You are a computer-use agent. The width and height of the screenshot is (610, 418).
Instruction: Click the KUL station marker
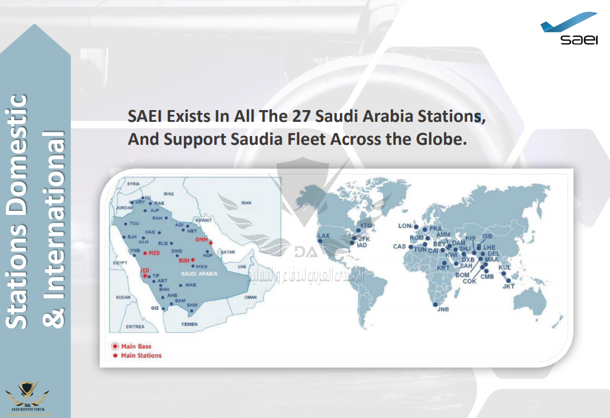[x=503, y=273]
